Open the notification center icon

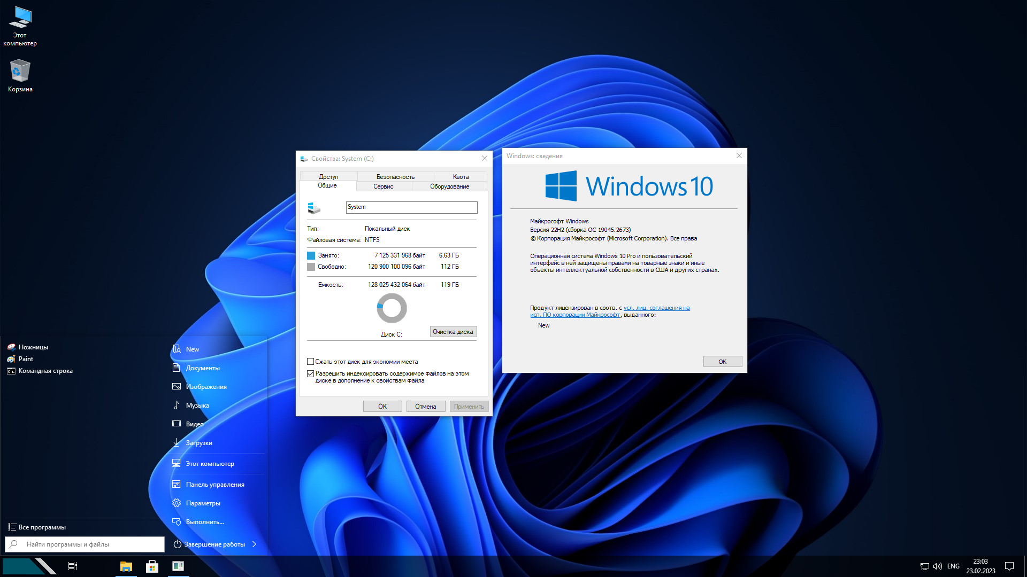pos(1009,566)
